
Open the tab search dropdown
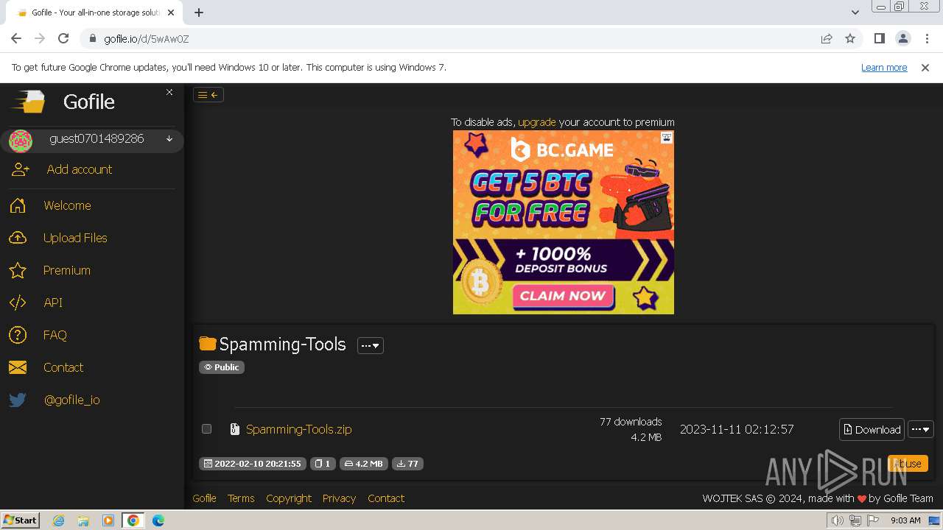tap(855, 12)
